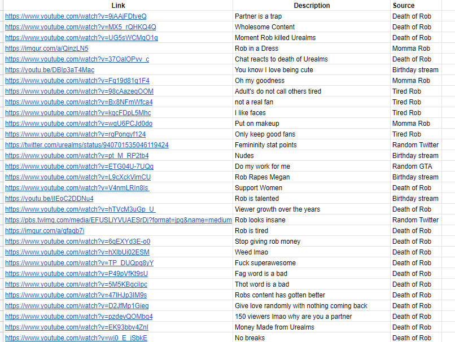Open the youtu.be/jlEoC2DDNu4 link
The image size is (455, 342).
(49, 199)
